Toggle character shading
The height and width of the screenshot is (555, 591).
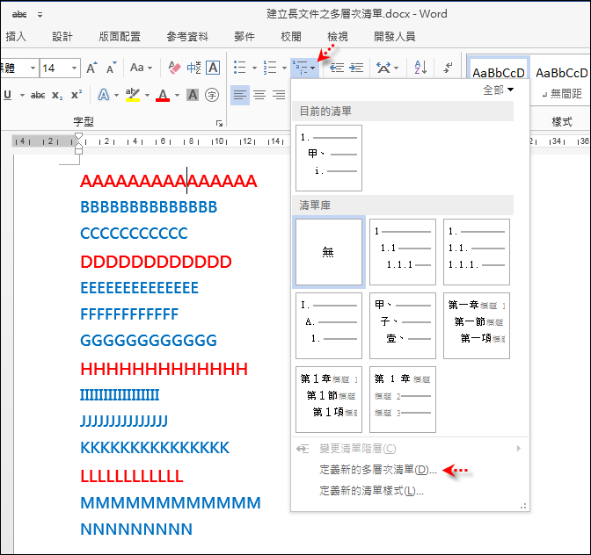pos(193,95)
